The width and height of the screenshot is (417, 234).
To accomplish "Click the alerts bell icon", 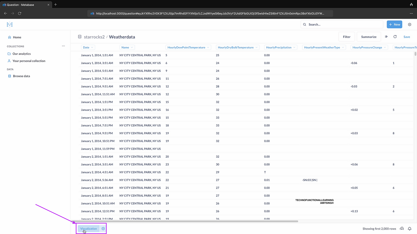I will (x=410, y=229).
